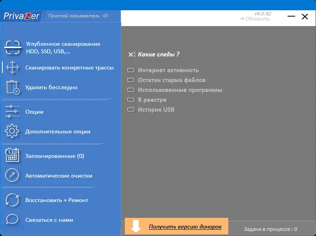Close the Какие следы panel with X
This screenshot has width=316, height=236.
131,54
